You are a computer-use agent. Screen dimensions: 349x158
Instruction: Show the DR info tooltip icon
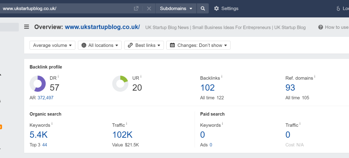pos(58,76)
